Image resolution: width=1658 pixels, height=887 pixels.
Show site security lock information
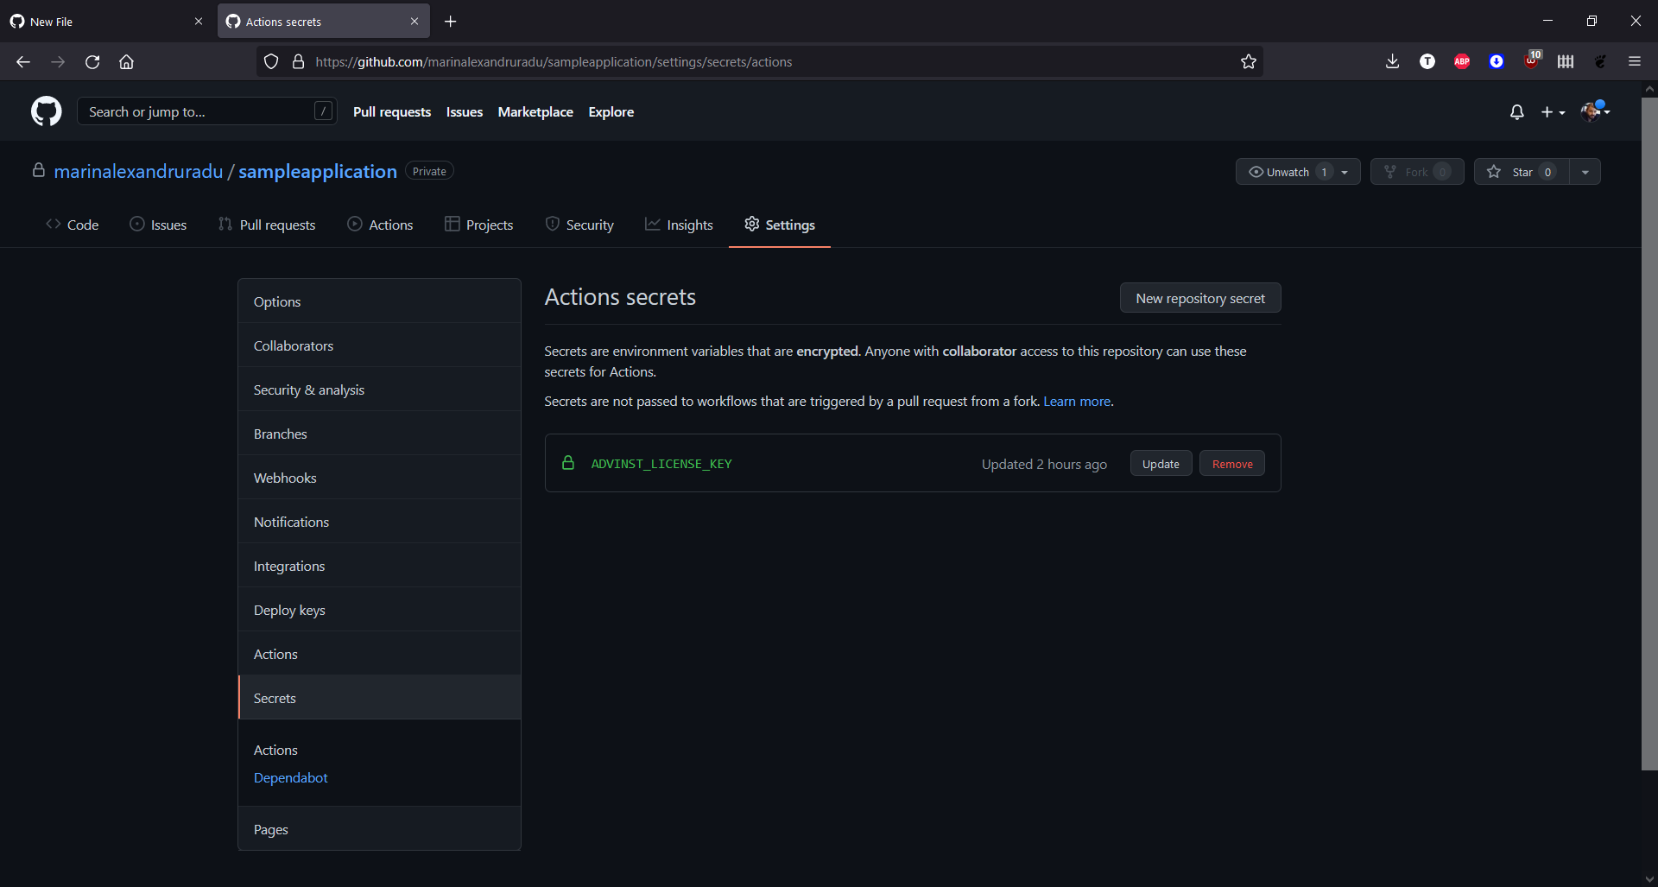pyautogui.click(x=299, y=62)
